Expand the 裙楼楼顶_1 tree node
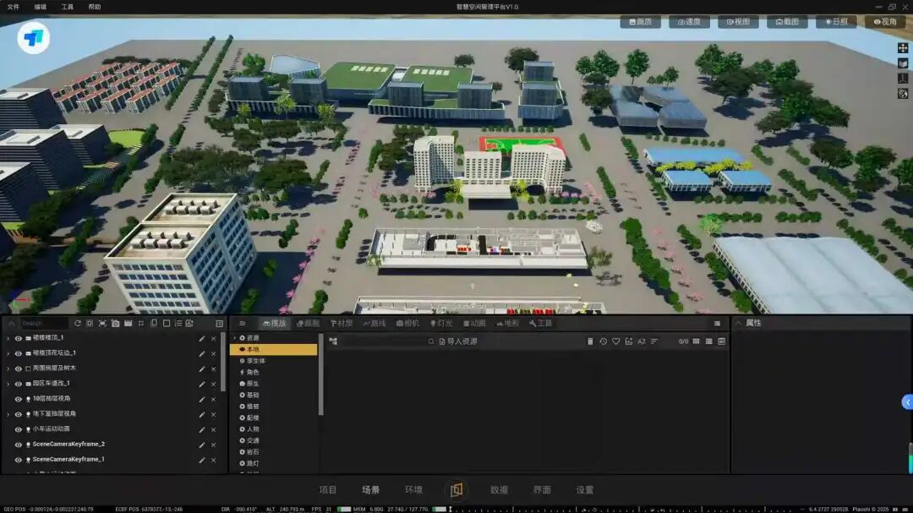 tap(8, 338)
